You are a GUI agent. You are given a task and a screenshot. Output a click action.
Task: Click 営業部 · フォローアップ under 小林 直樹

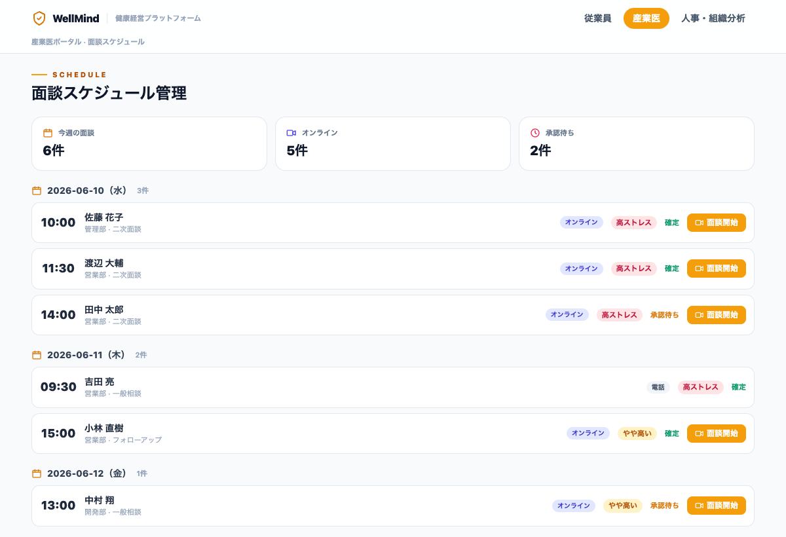pyautogui.click(x=123, y=440)
